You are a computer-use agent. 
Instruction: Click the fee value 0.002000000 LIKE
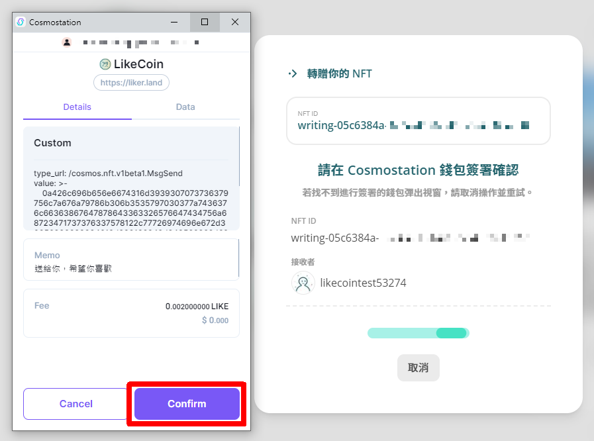click(197, 306)
